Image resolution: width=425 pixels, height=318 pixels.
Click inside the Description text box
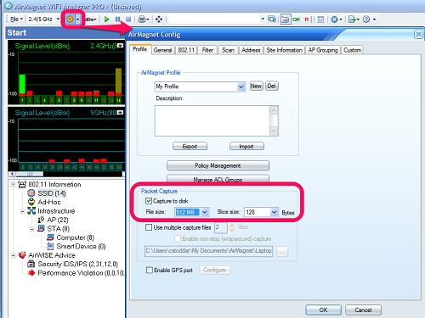click(x=212, y=120)
